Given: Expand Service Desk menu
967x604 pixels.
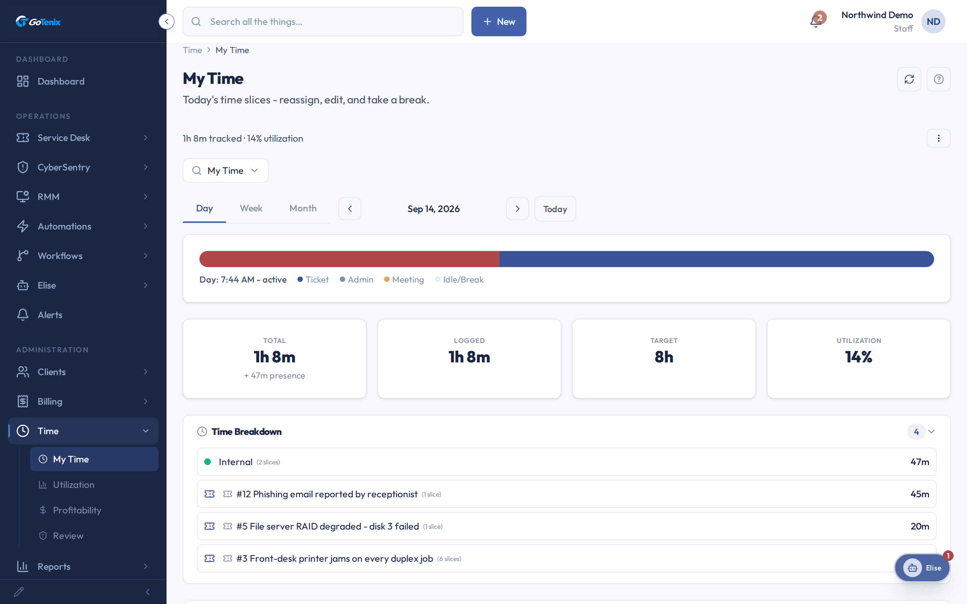Looking at the screenshot, I should point(83,138).
